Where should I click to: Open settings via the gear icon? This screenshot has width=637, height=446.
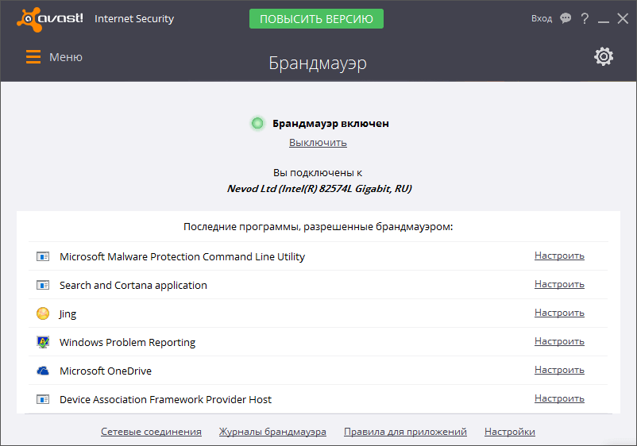click(x=604, y=56)
